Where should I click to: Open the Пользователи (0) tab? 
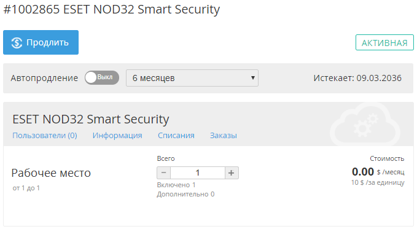point(45,136)
